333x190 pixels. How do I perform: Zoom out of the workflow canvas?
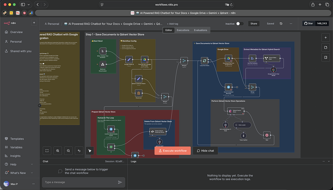pyautogui.click(x=68, y=151)
